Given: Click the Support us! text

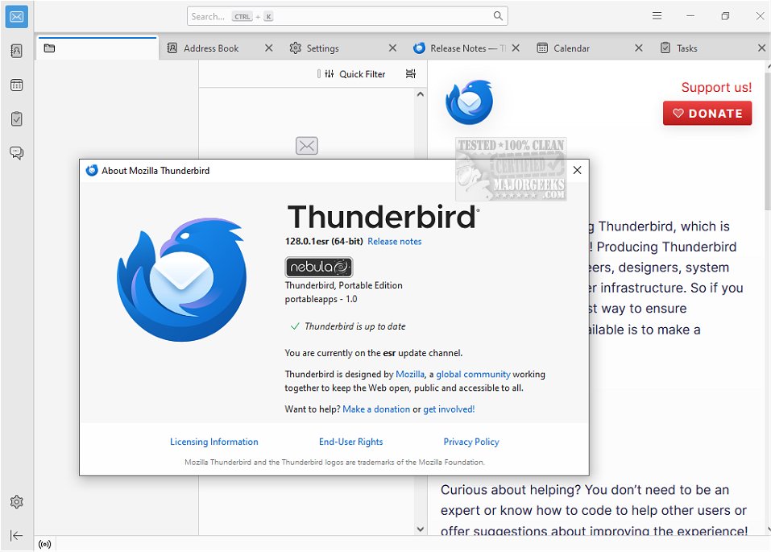Looking at the screenshot, I should tap(716, 87).
